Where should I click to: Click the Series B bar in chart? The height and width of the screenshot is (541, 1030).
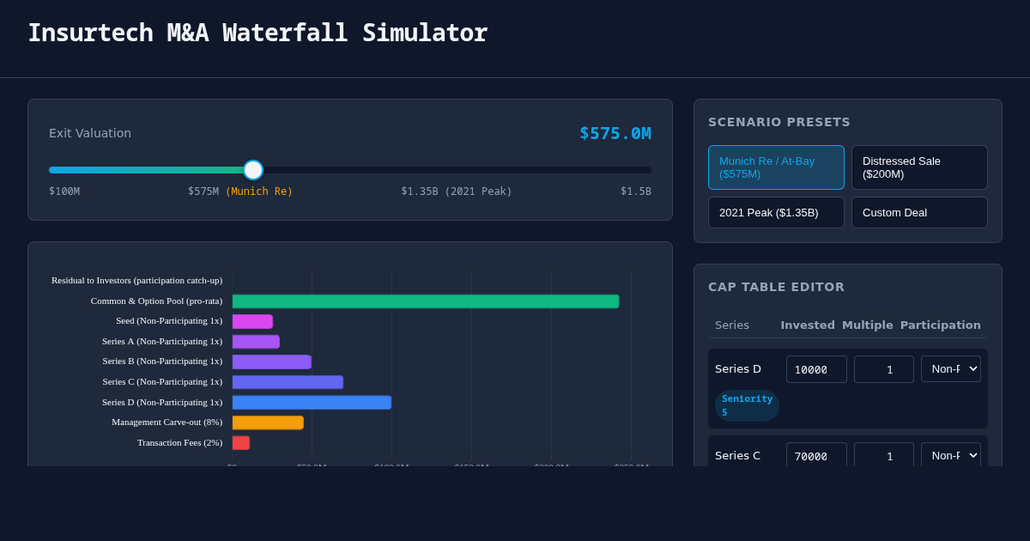click(x=272, y=362)
